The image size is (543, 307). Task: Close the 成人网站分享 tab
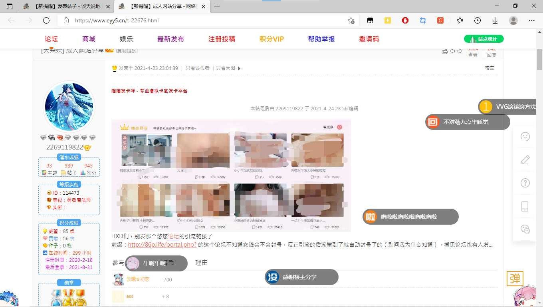pos(203,6)
